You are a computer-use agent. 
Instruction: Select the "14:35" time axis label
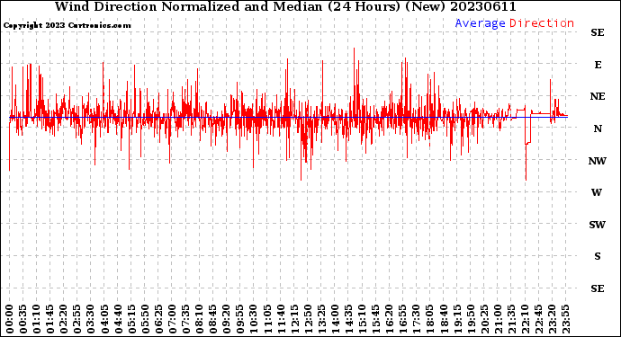point(348,319)
